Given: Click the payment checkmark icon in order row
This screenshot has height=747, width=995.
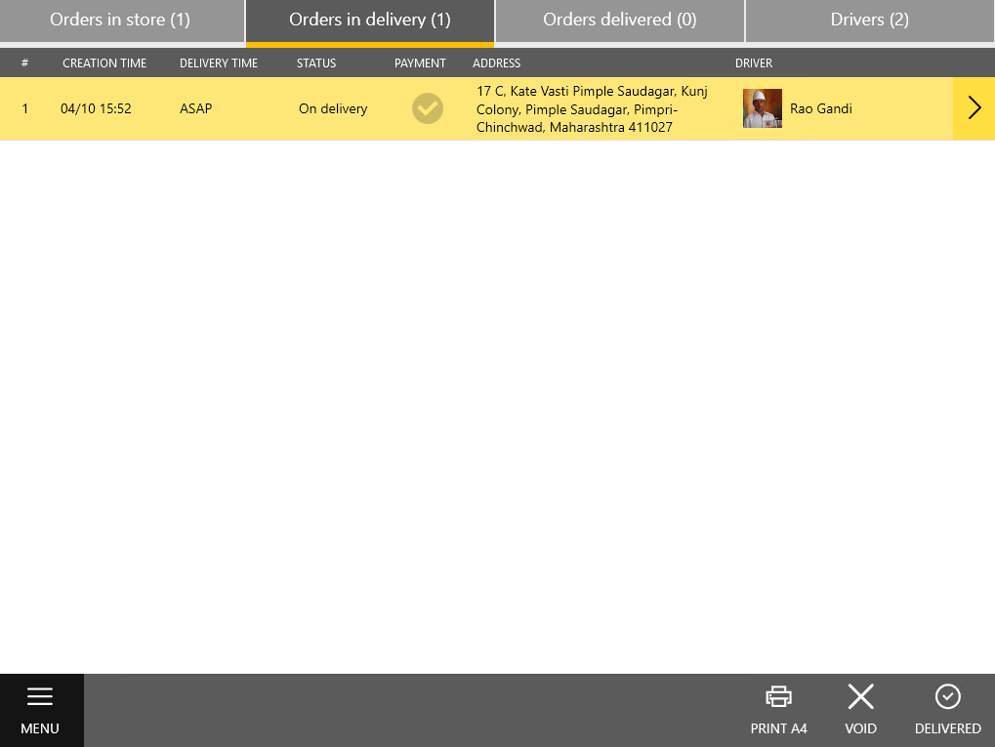Looking at the screenshot, I should (427, 108).
